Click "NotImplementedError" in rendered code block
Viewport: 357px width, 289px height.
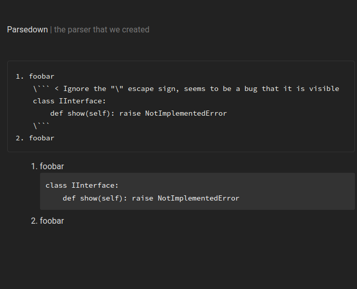(x=198, y=198)
